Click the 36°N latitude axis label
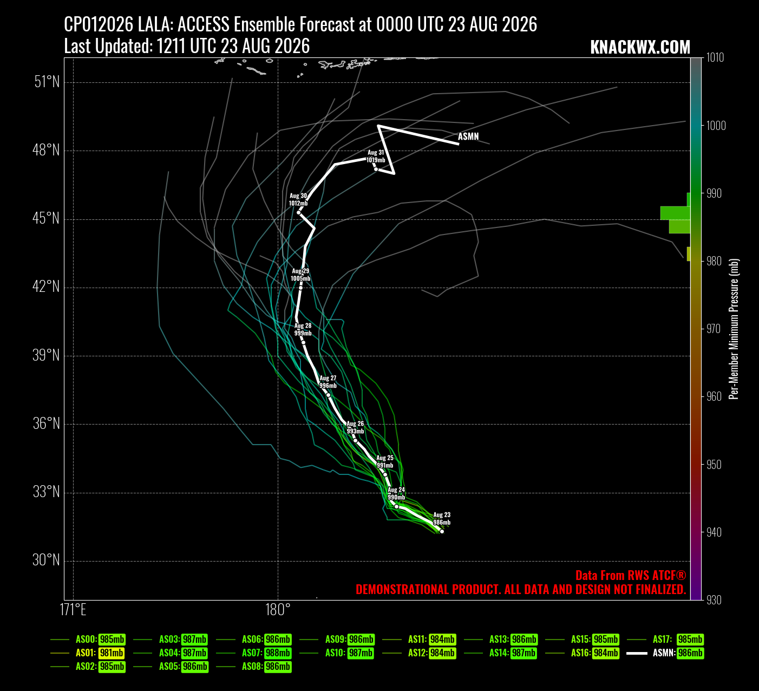The width and height of the screenshot is (759, 691). pyautogui.click(x=47, y=424)
